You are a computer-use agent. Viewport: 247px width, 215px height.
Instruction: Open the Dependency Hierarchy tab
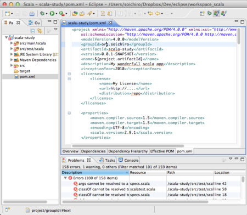point(128,151)
